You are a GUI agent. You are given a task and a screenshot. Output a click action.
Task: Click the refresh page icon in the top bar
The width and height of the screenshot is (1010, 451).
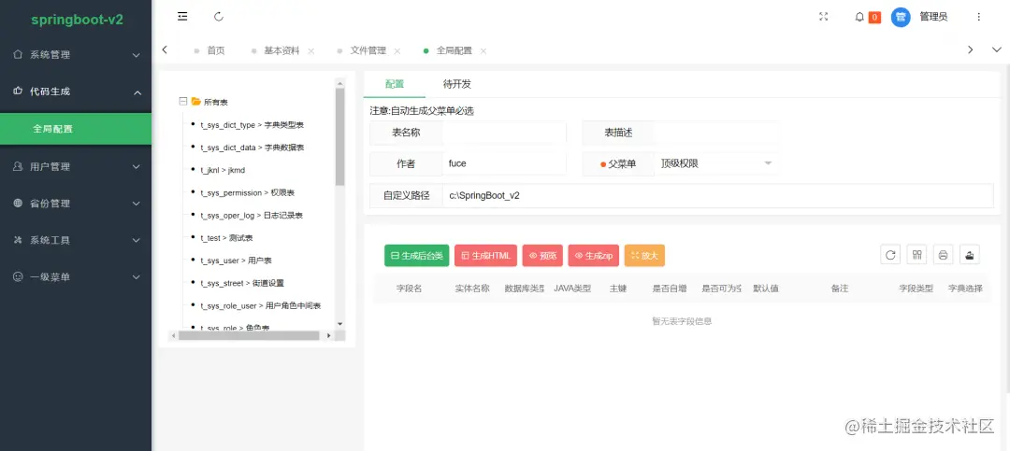coord(219,17)
